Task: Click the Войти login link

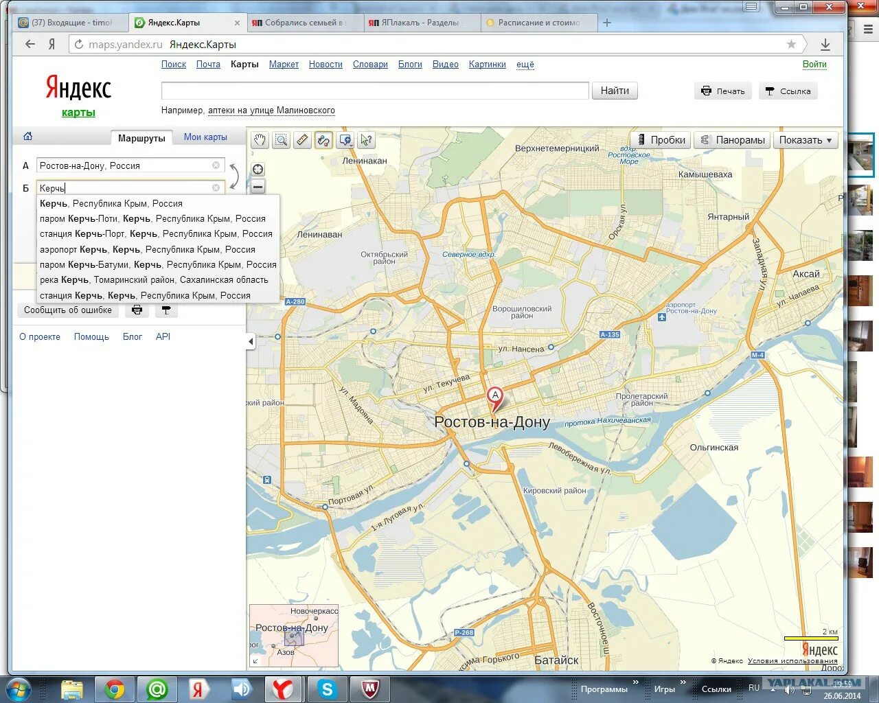Action: click(x=814, y=64)
